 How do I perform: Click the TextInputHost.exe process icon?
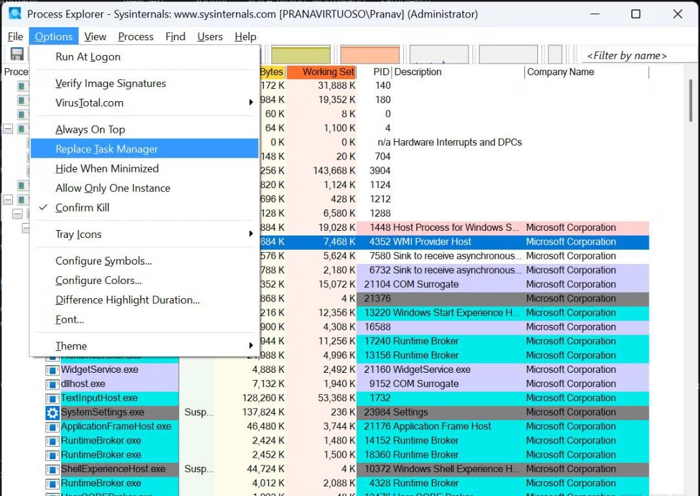(52, 397)
